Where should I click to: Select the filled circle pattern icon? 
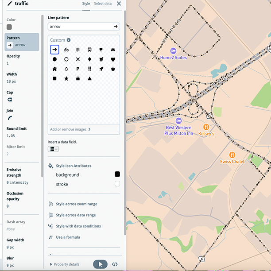pos(54,59)
